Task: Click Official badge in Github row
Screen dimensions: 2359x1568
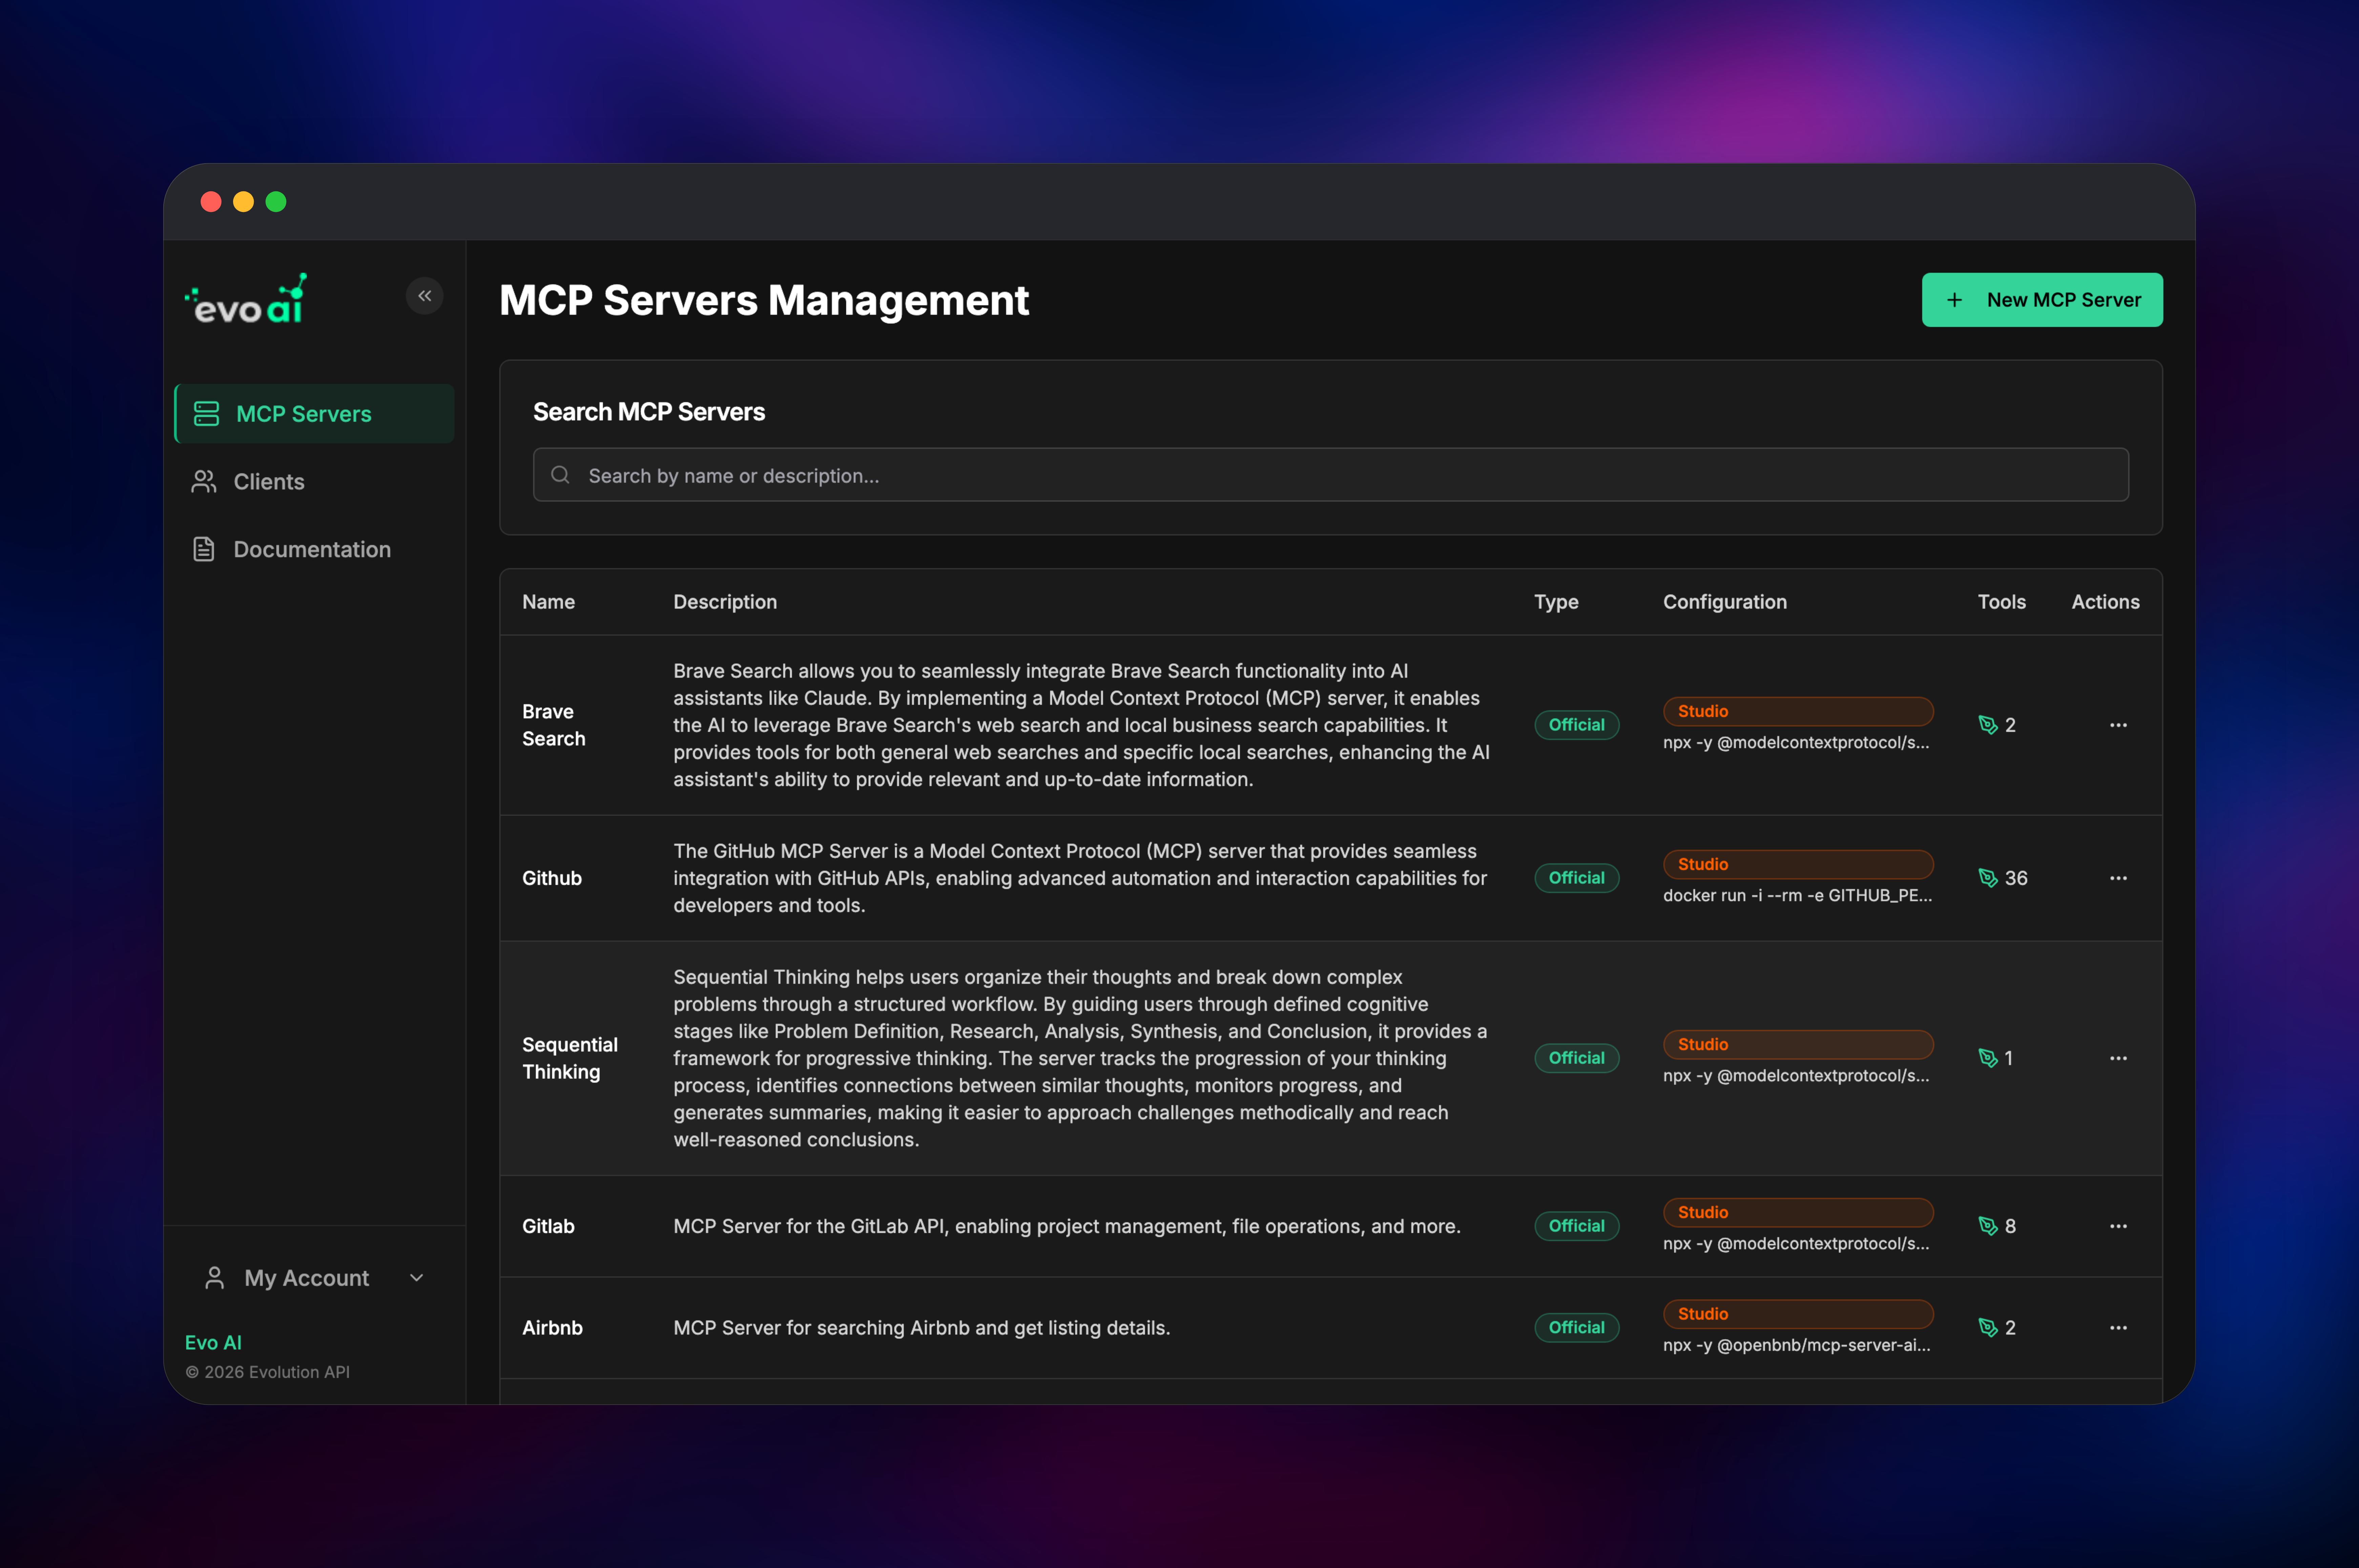Action: click(x=1577, y=878)
